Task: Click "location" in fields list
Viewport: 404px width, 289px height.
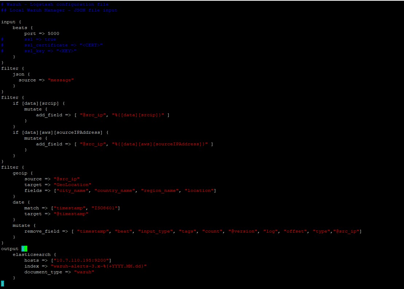Action: (x=199, y=191)
